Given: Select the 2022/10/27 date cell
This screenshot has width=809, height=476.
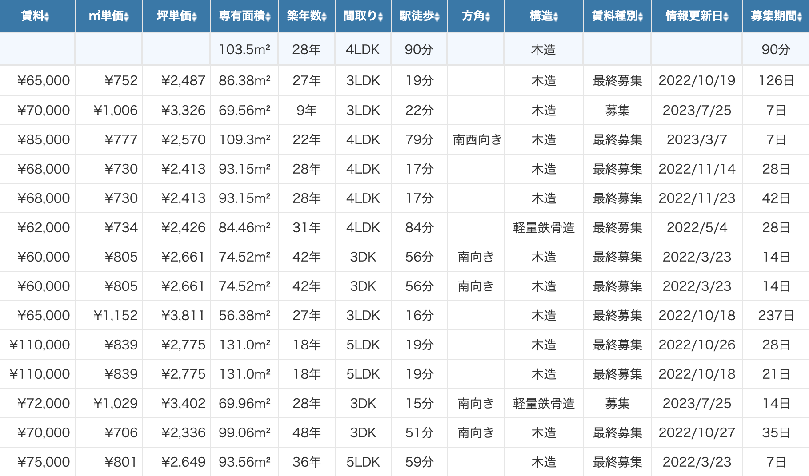Looking at the screenshot, I should point(697,432).
